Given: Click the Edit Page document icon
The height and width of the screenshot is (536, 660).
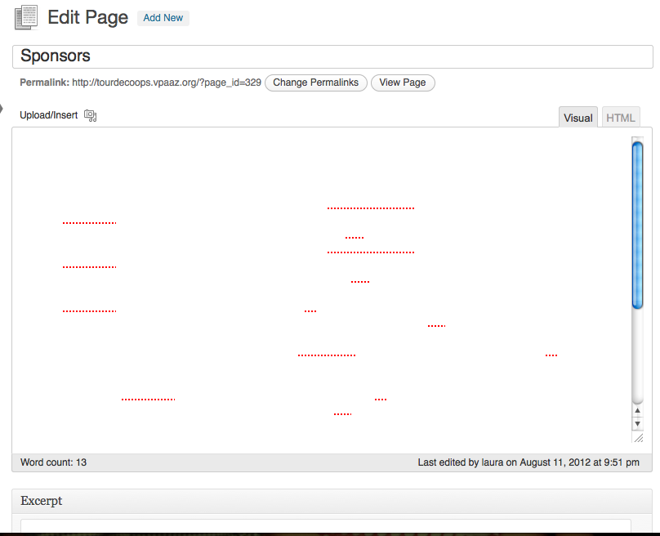Looking at the screenshot, I should tap(26, 18).
